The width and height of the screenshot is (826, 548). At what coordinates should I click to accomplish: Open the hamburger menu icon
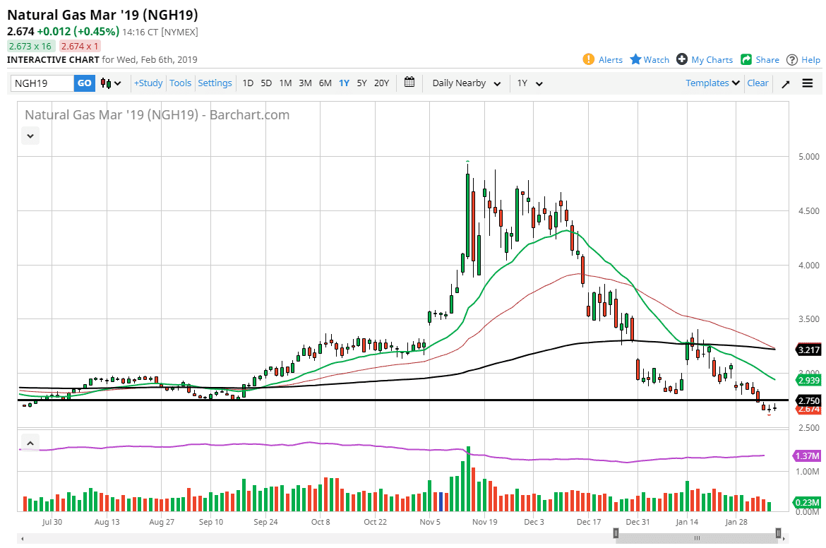[x=808, y=83]
